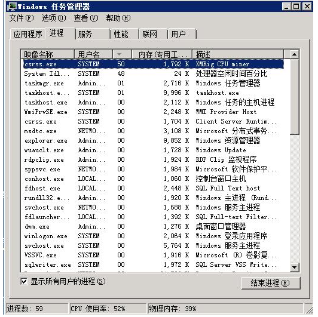
Task: Minimize the Task Manager window
Action: pos(286,7)
